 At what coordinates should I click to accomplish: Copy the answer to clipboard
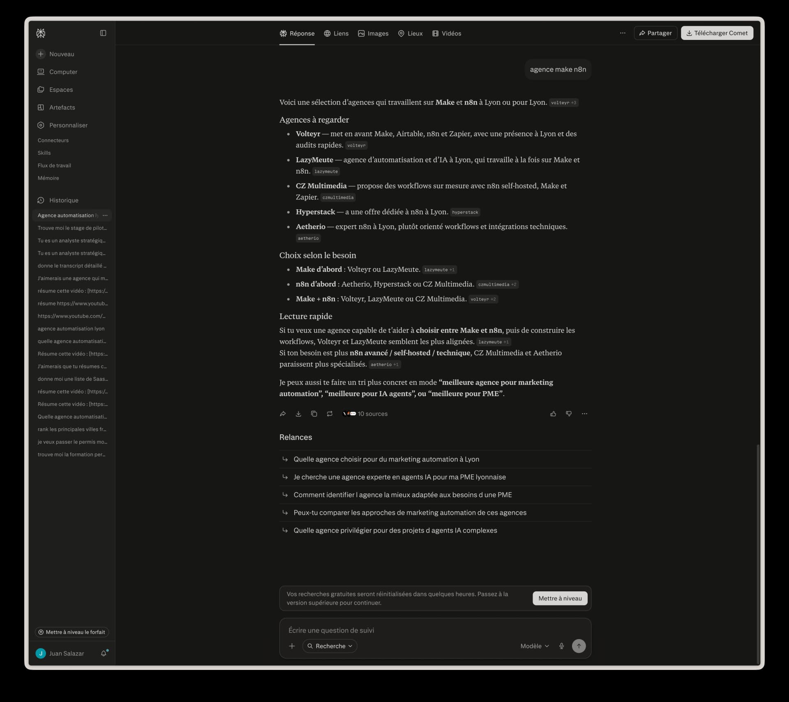tap(314, 414)
